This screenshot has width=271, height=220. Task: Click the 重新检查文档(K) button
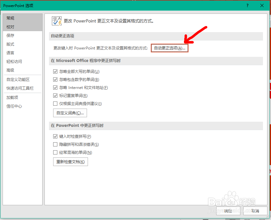71,162
